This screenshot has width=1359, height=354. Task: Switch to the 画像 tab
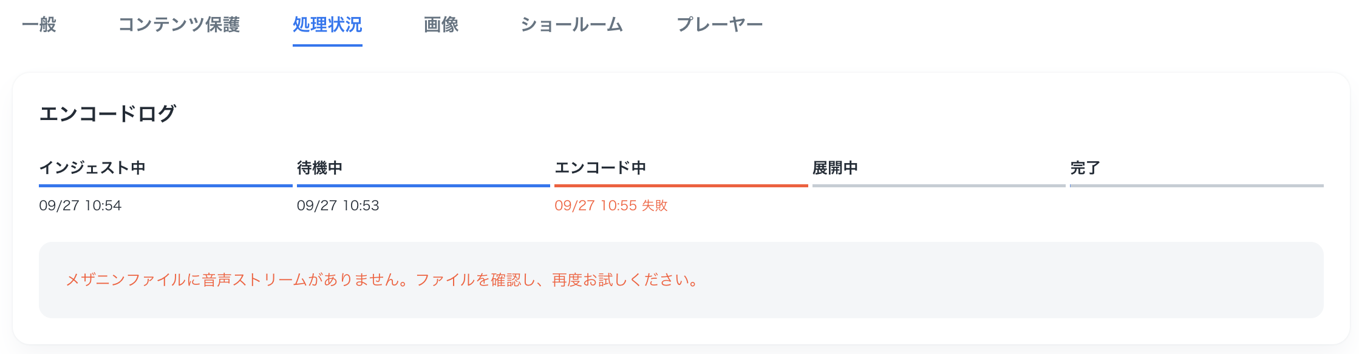440,25
